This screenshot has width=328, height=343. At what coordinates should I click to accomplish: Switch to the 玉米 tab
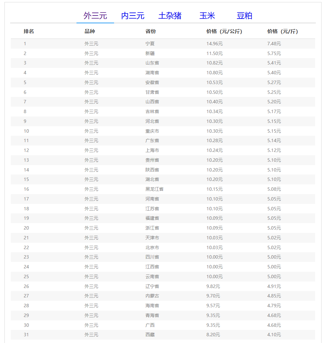click(207, 16)
